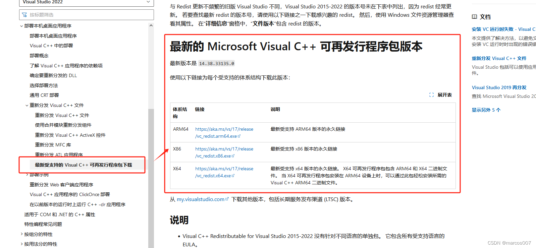This screenshot has height=248, width=536.
Task: Open Visual Studio 2019 再发放 link
Action: [499, 87]
